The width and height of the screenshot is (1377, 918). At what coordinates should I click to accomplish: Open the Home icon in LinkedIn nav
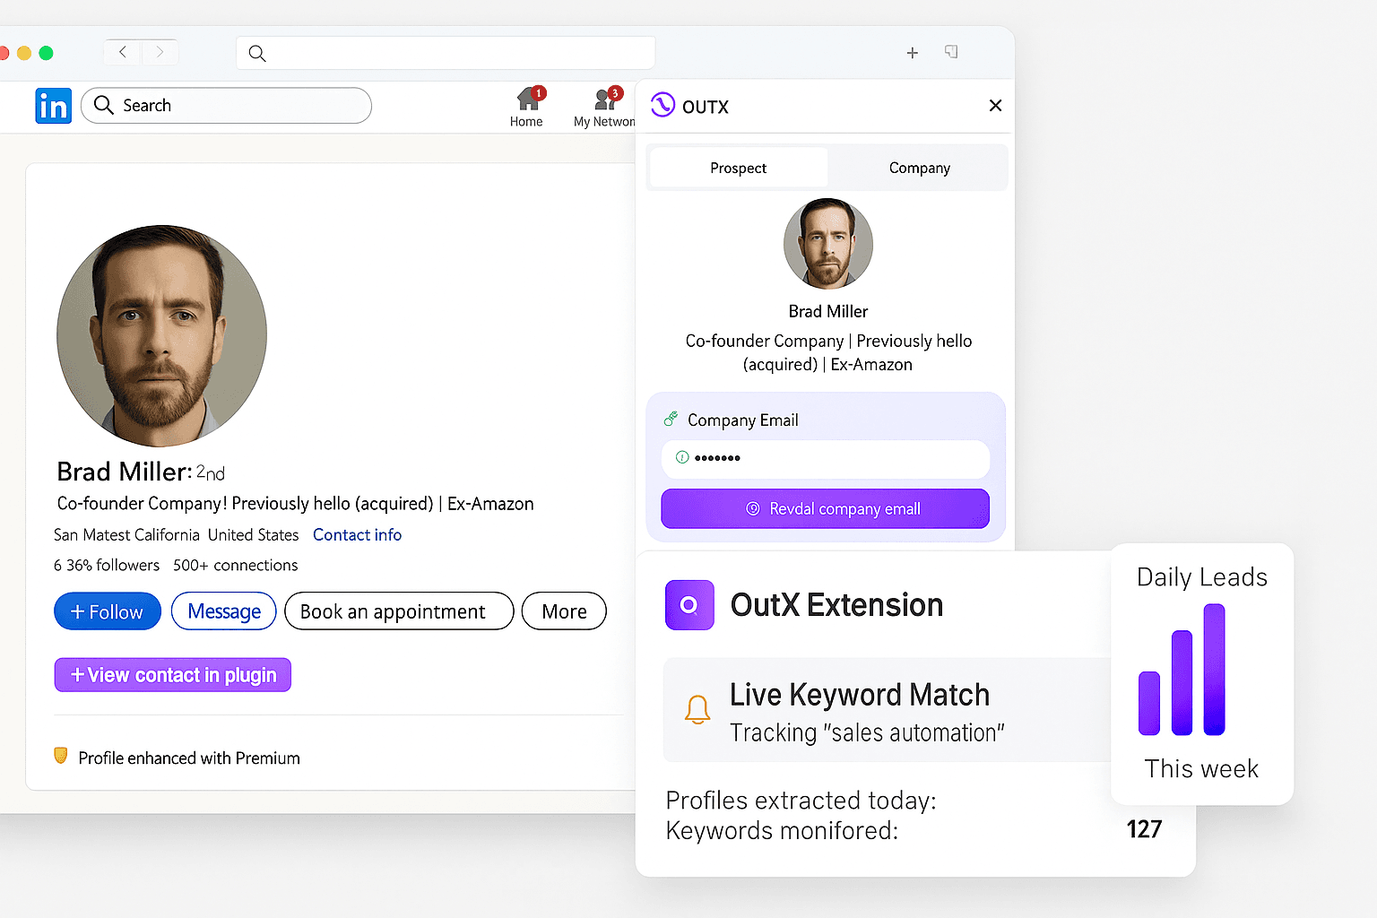(x=527, y=100)
